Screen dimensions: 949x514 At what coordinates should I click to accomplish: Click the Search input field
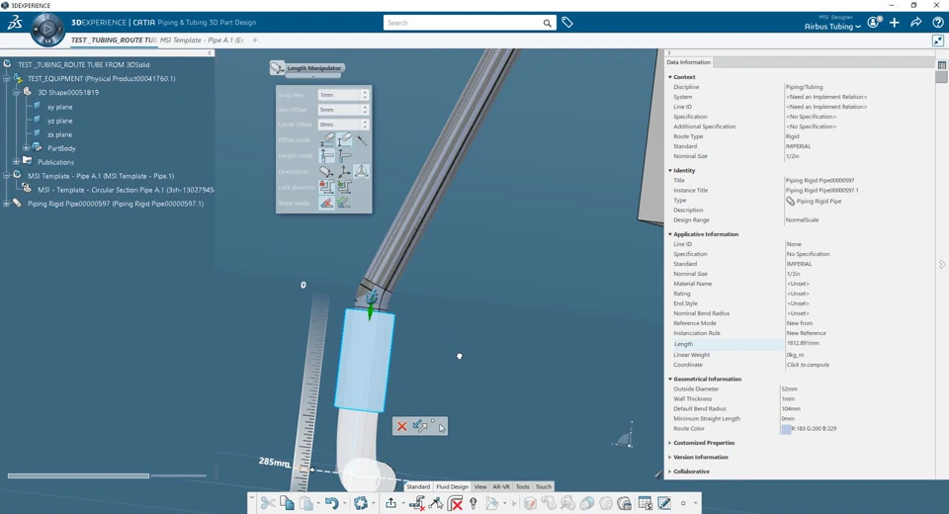[x=463, y=23]
